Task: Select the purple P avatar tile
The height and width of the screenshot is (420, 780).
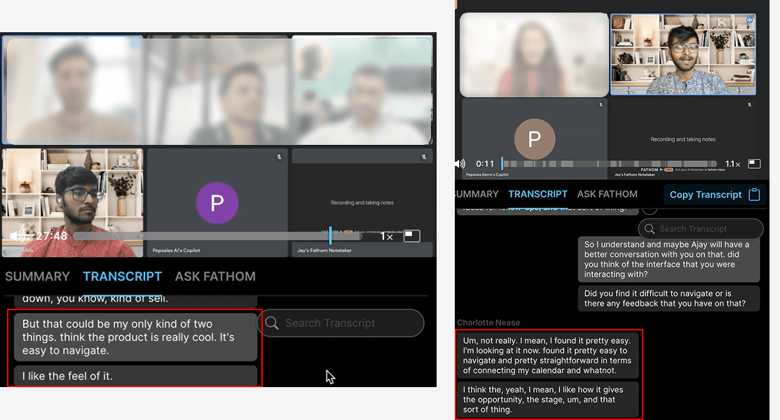Action: coord(217,203)
